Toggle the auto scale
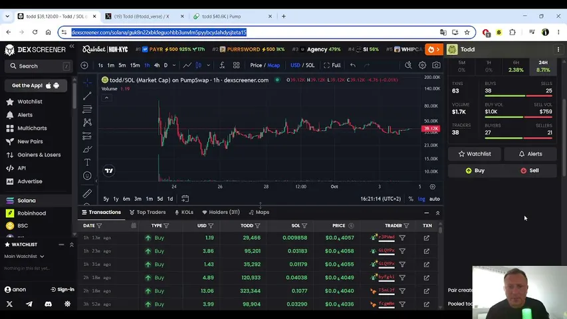 (x=435, y=199)
